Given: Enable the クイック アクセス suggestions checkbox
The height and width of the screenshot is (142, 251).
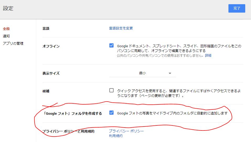Looking at the screenshot, I should tap(111, 90).
